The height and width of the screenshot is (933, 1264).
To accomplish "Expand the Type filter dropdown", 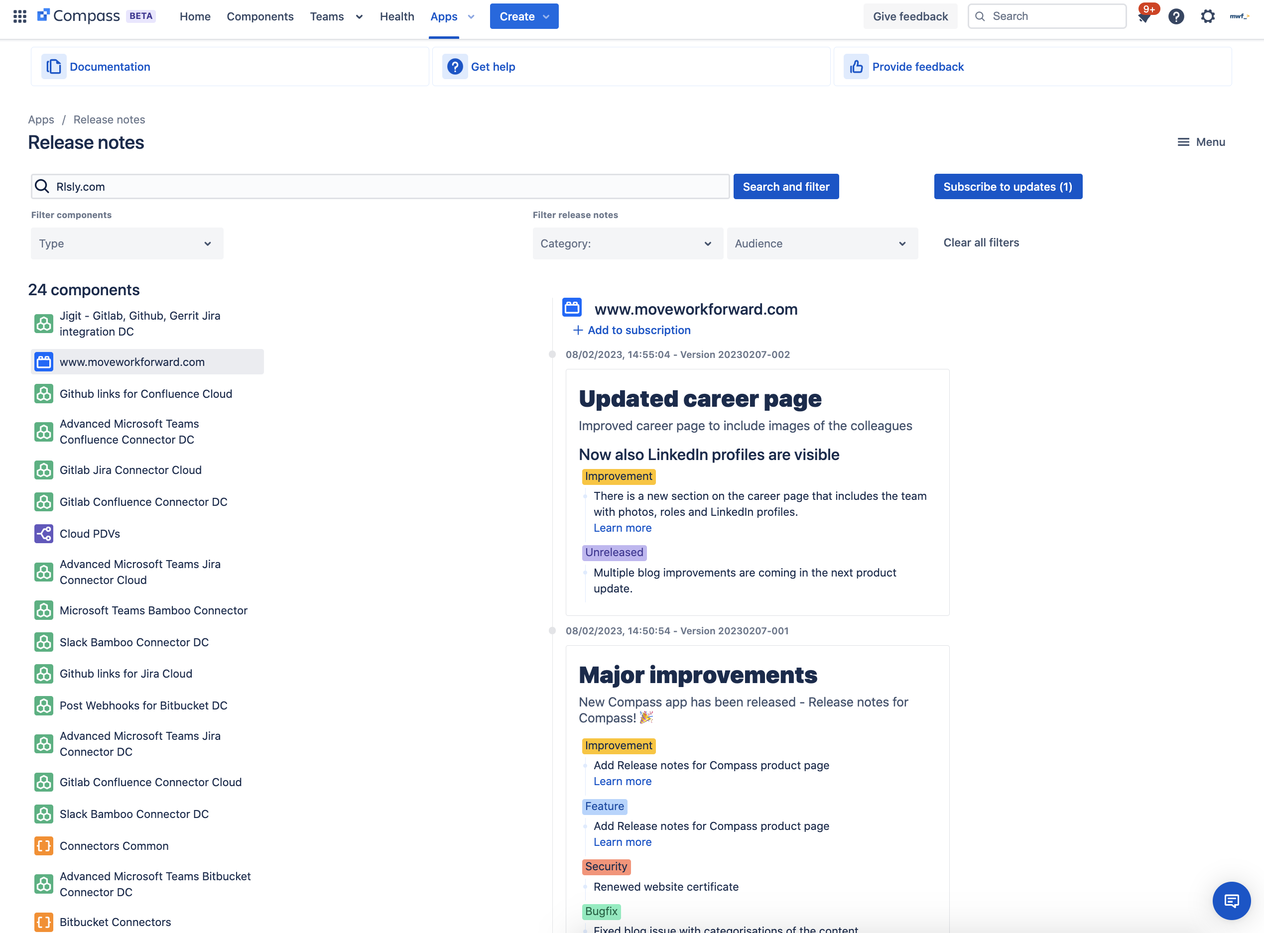I will pos(127,243).
